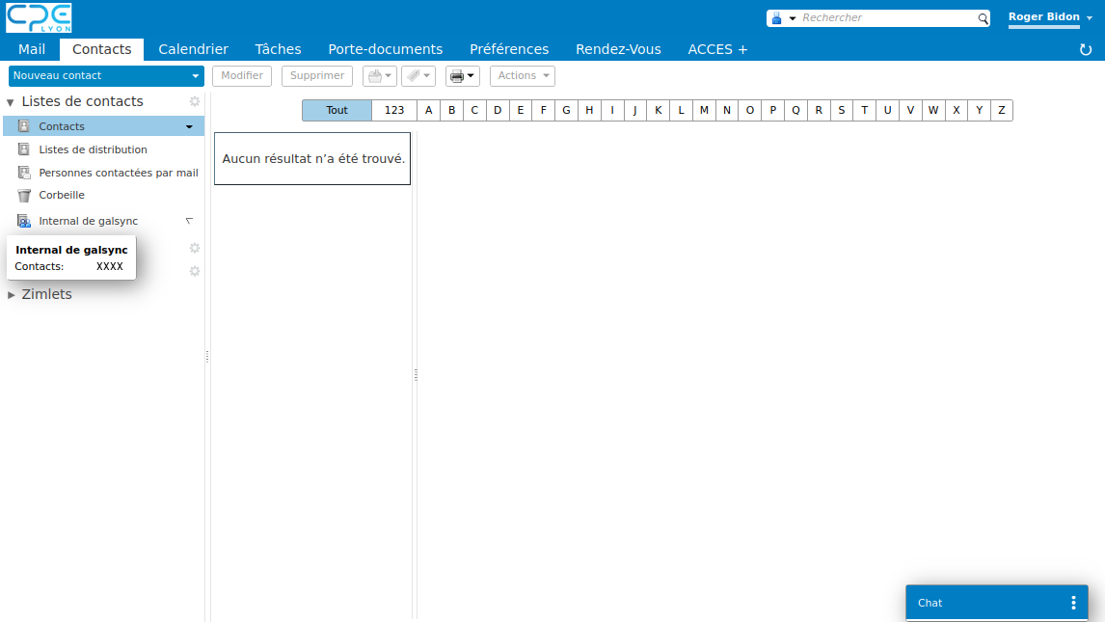The height and width of the screenshot is (622, 1105).
Task: Click Personnes contactées par mail icon
Action: pos(24,173)
